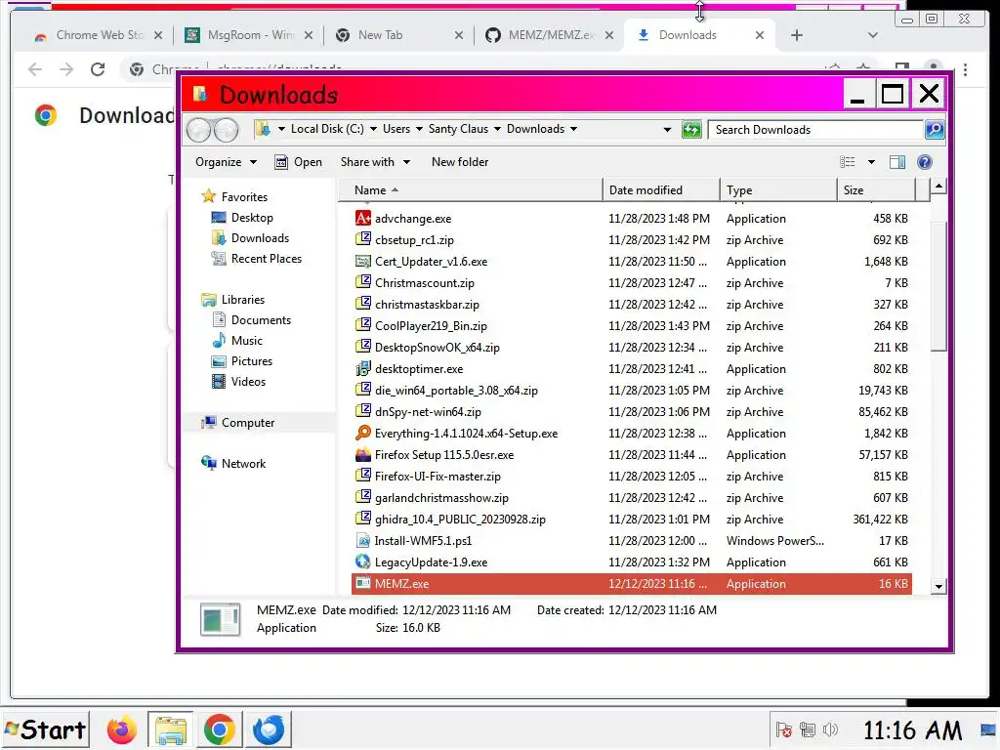Click the Explorer back navigation button
The image size is (1000, 750).
coord(198,130)
